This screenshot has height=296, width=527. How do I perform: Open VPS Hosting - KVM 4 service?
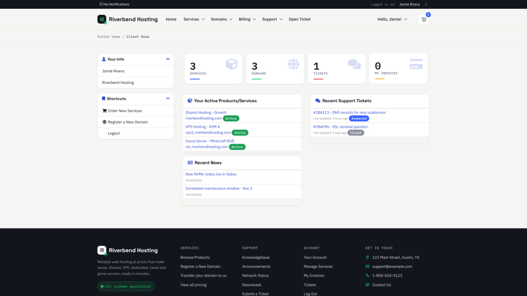tap(202, 126)
